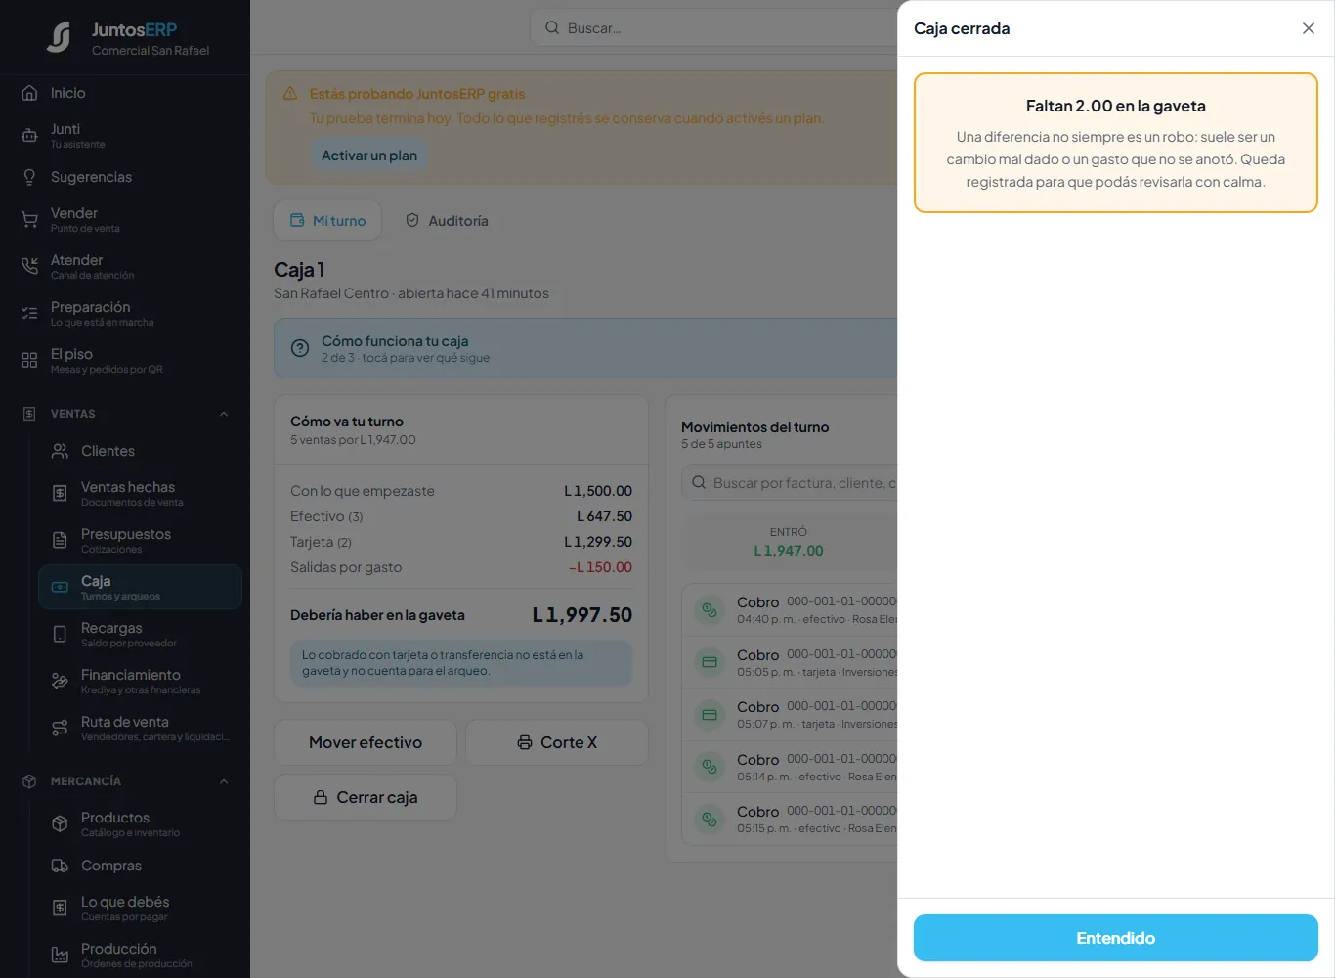
Task: Switch to the Auditoría tab
Action: pos(447,221)
